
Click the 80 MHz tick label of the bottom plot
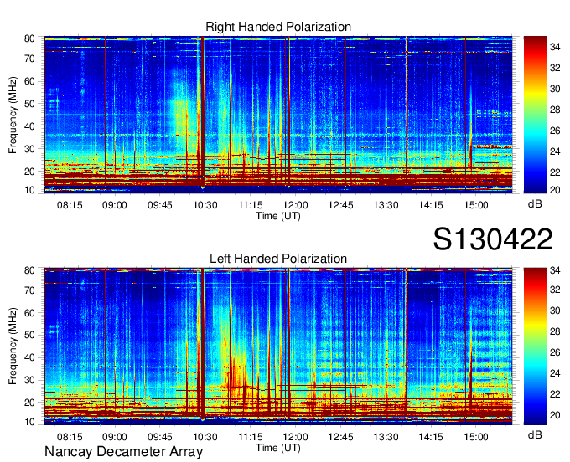(29, 270)
